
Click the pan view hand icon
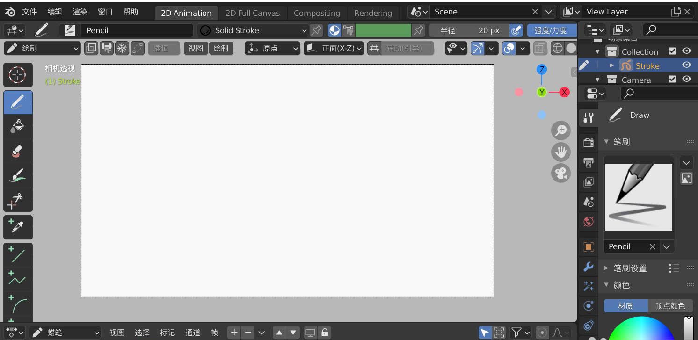tap(560, 152)
